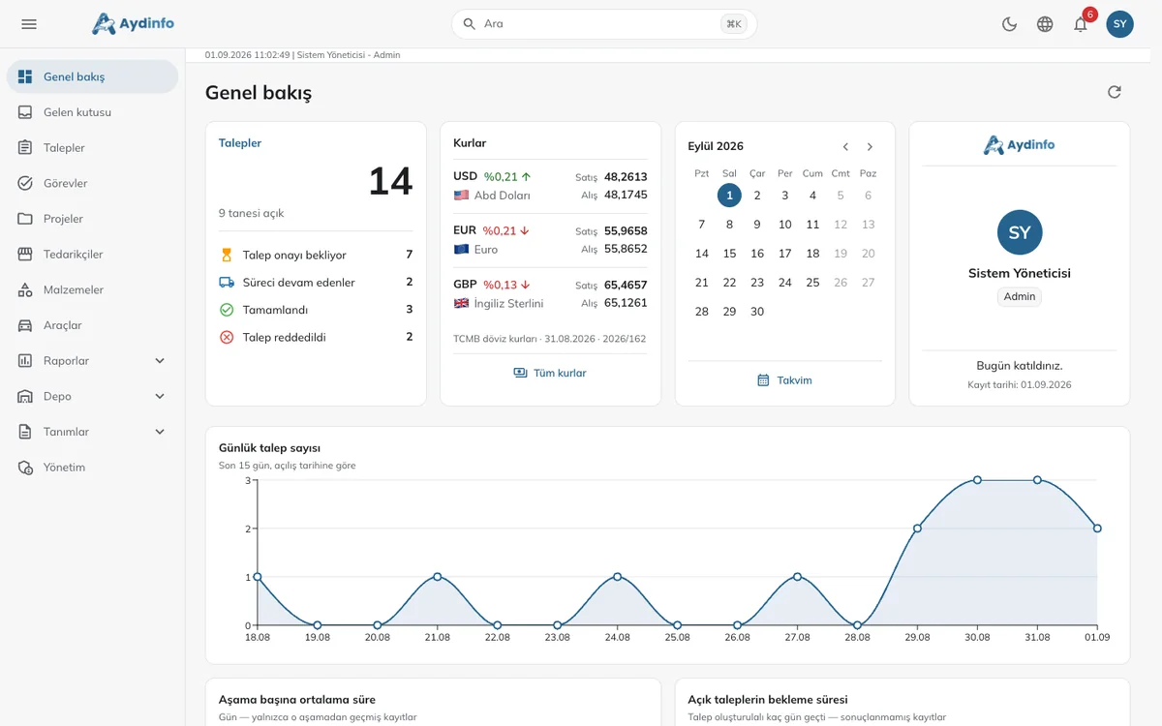1162x726 pixels.
Task: Open Tedarikçiler in sidebar
Action: (92, 255)
